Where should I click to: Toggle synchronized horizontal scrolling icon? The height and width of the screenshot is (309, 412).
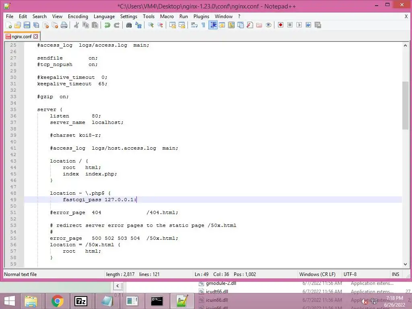[181, 25]
